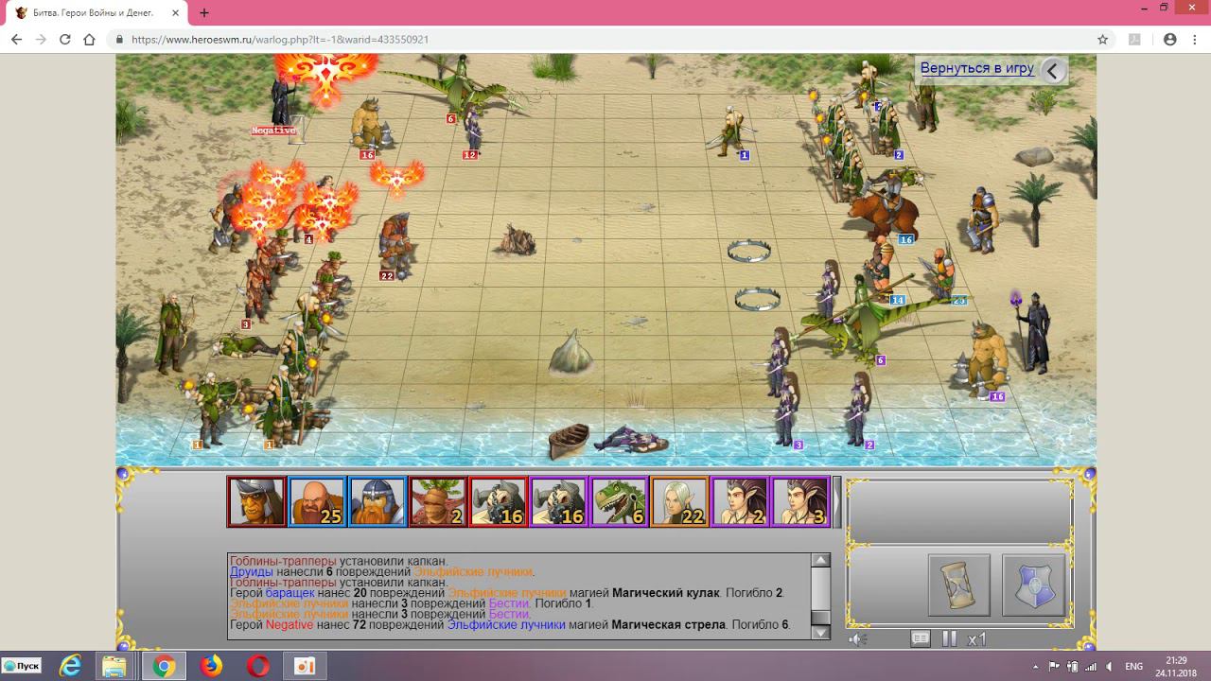
Task: Select the dark elf portrait numbered 3
Action: point(801,501)
